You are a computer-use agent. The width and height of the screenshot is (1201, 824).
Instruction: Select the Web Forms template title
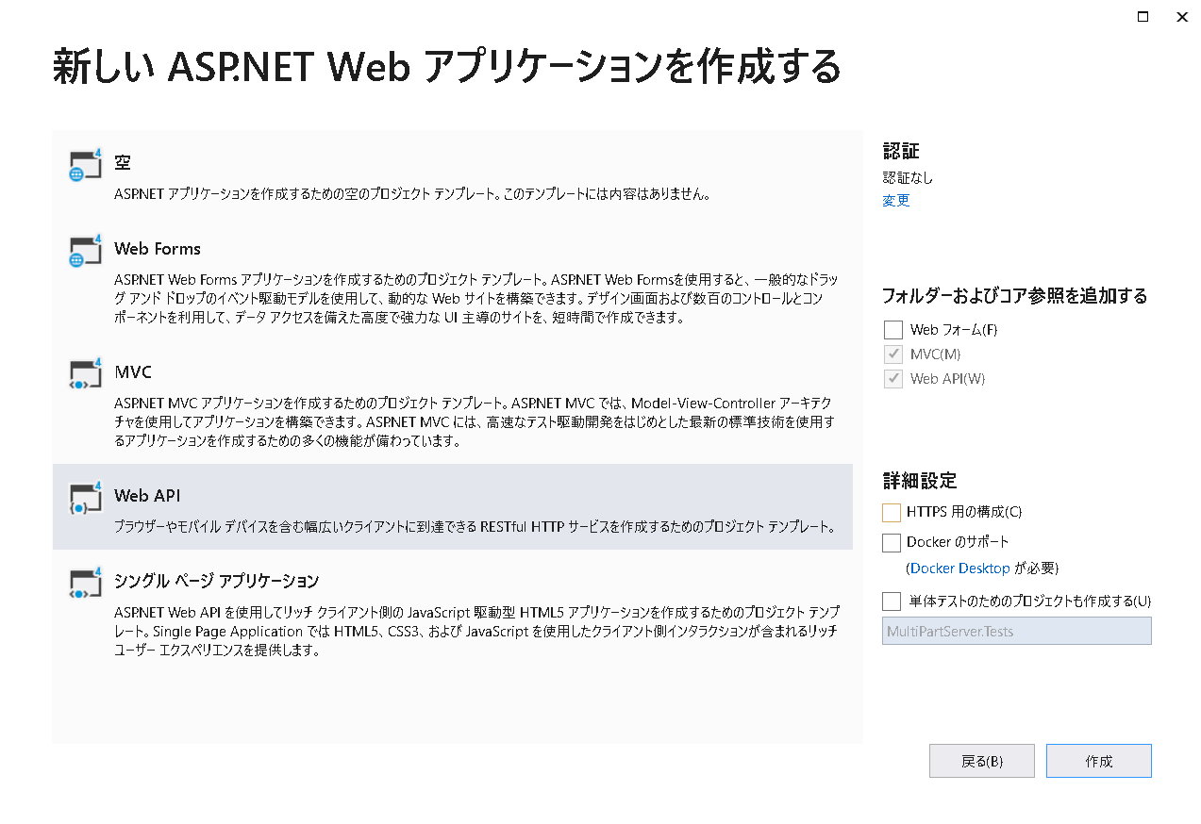[x=158, y=249]
